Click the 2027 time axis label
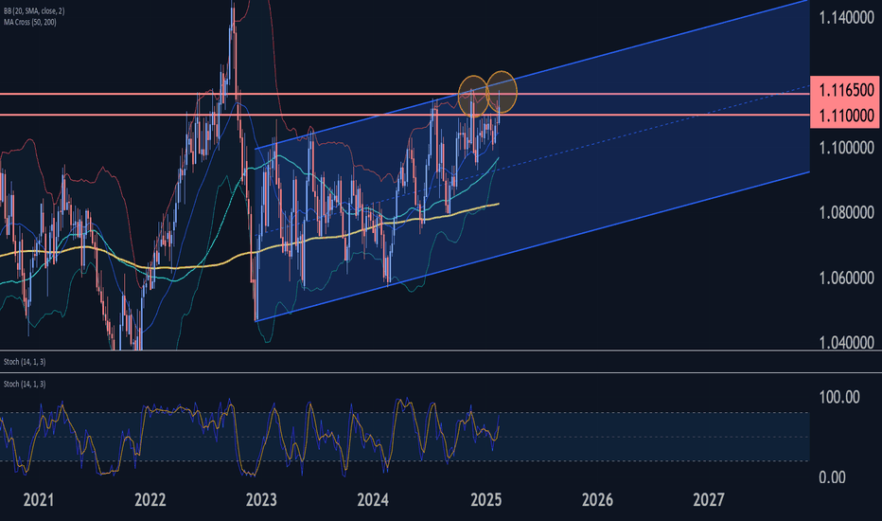882x521 pixels. (x=709, y=499)
